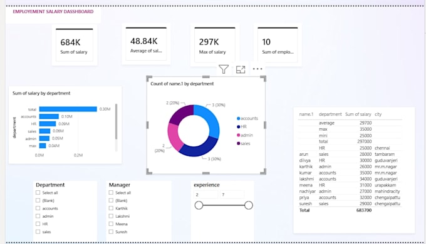Click the accounts bar in salary chart
The height and width of the screenshot is (244, 426).
pos(49,116)
